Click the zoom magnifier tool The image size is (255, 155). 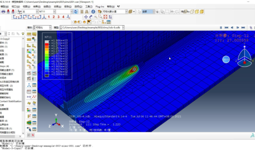pyautogui.click(x=95, y=17)
